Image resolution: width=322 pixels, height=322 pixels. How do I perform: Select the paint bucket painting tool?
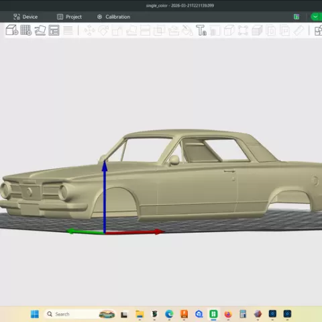click(187, 30)
